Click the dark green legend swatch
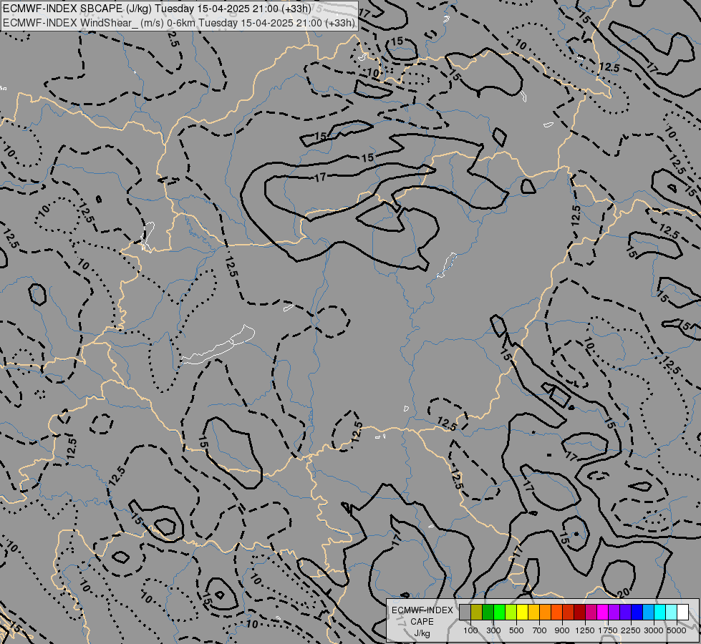Viewport: 701px width, 644px height. (488, 613)
